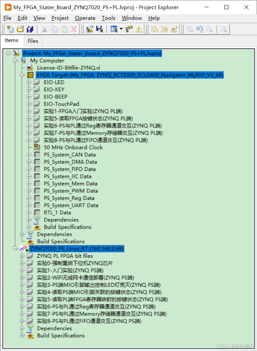Open the Project menu
Viewport: 257px width, 351px height.
(x=60, y=18)
